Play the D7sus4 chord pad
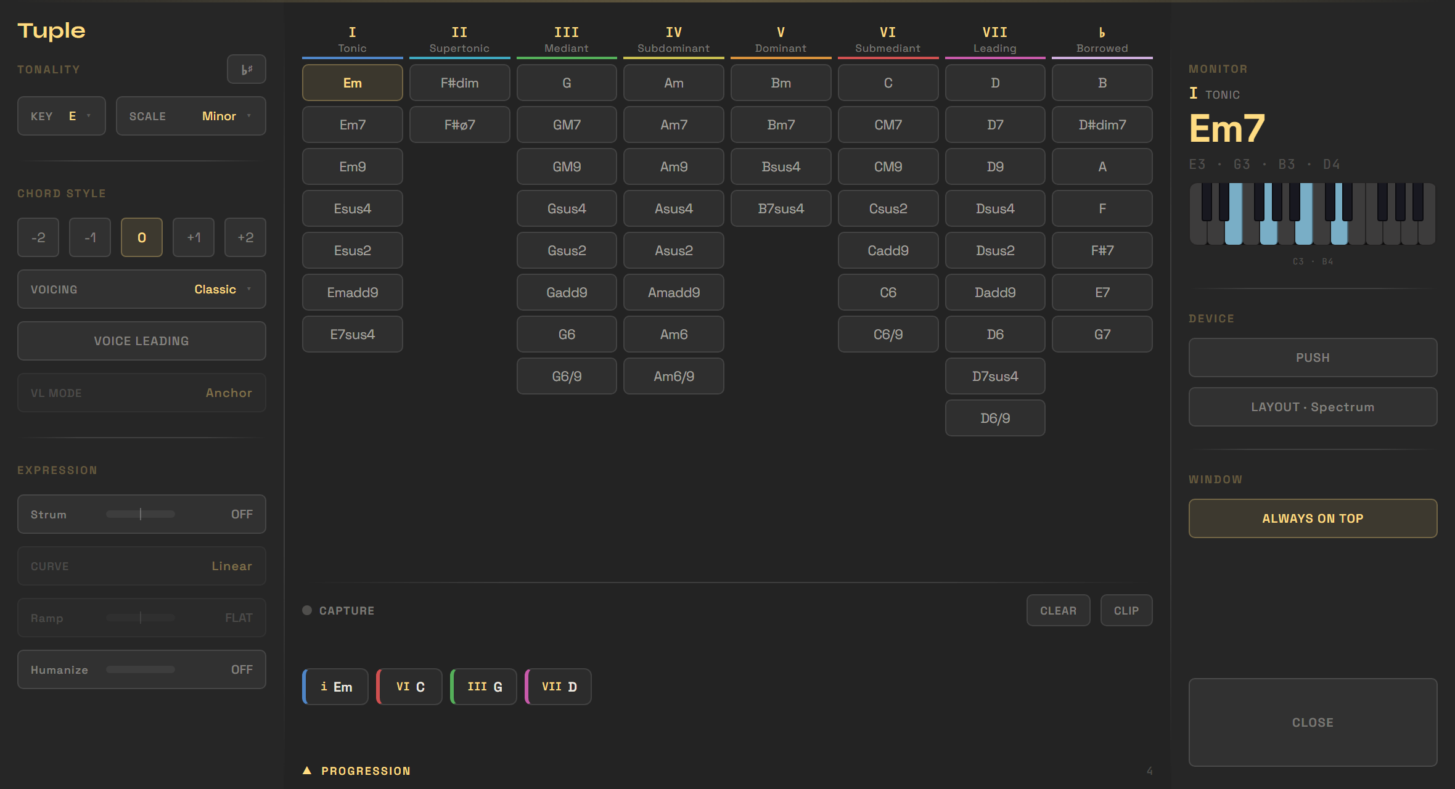1455x789 pixels. (x=995, y=376)
